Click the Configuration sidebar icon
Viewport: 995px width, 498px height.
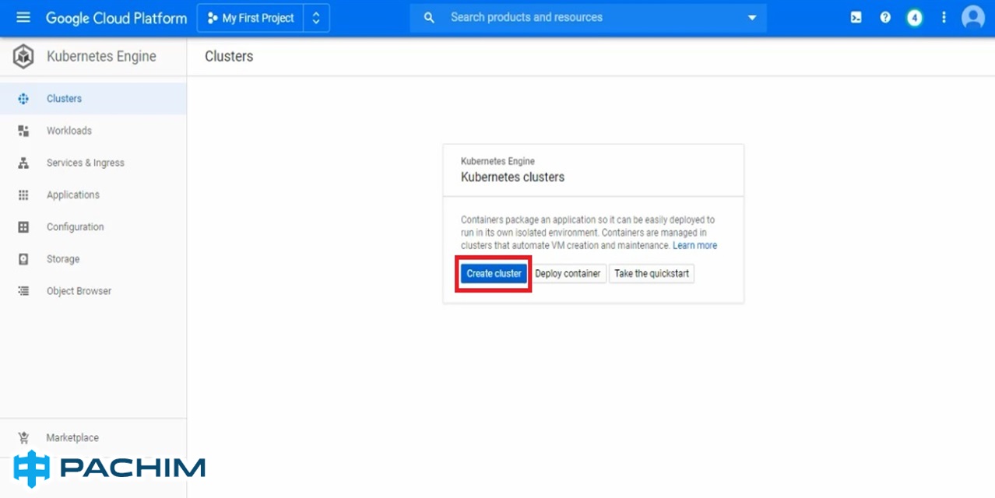coord(23,227)
